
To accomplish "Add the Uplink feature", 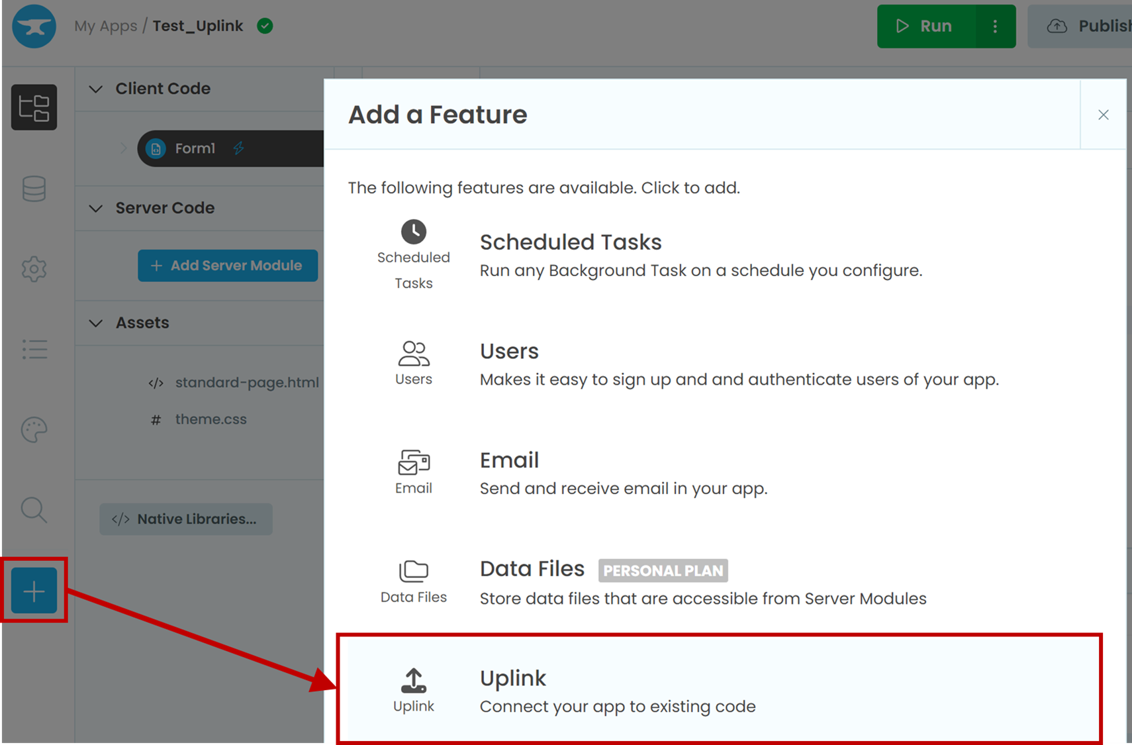I will coord(719,689).
